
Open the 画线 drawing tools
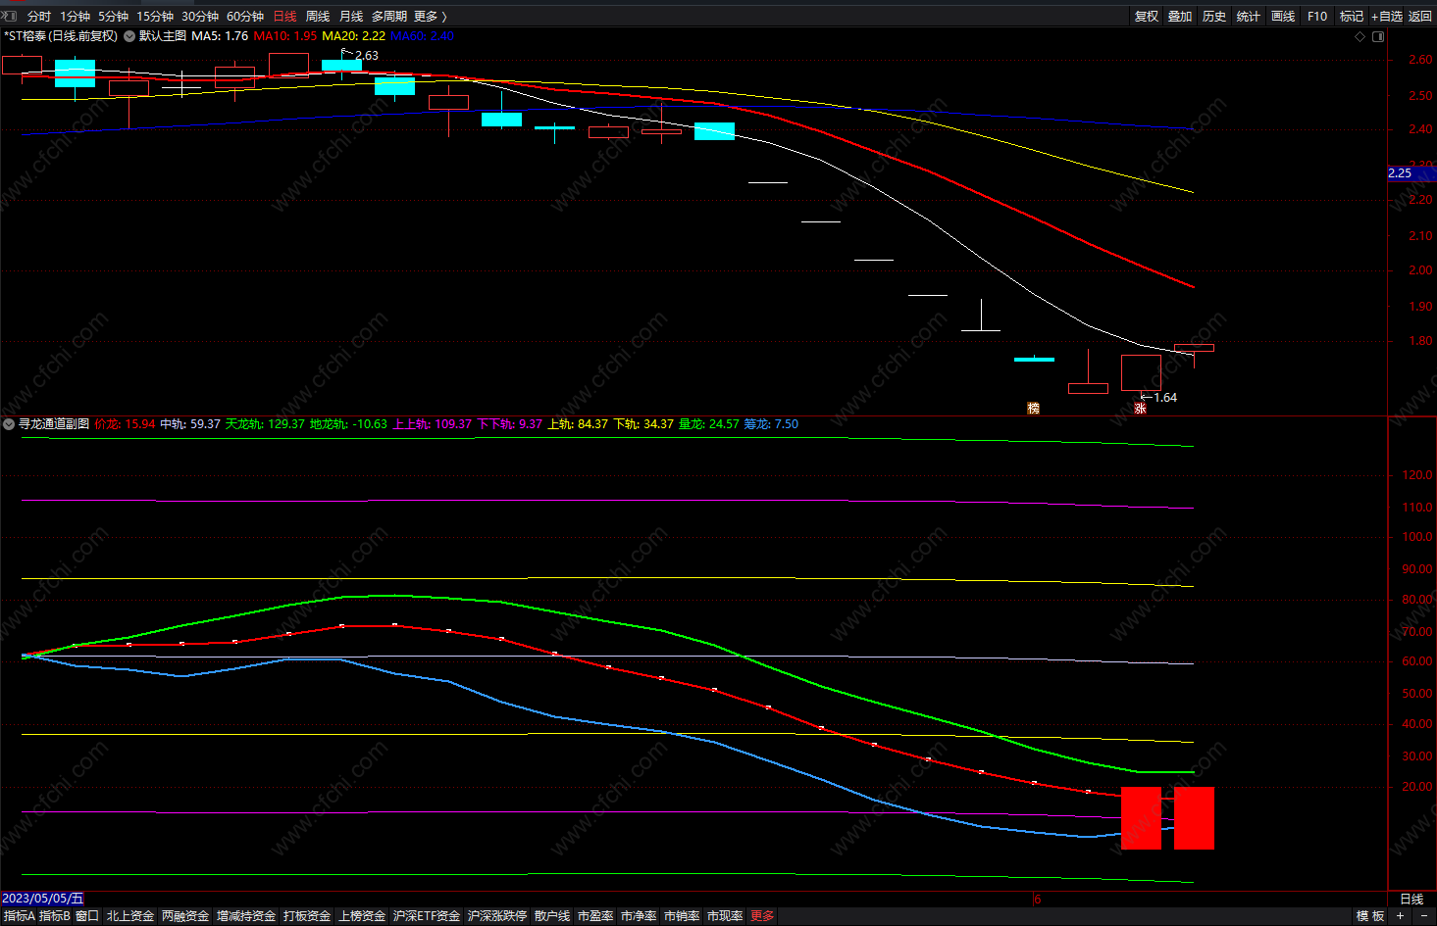(1283, 16)
